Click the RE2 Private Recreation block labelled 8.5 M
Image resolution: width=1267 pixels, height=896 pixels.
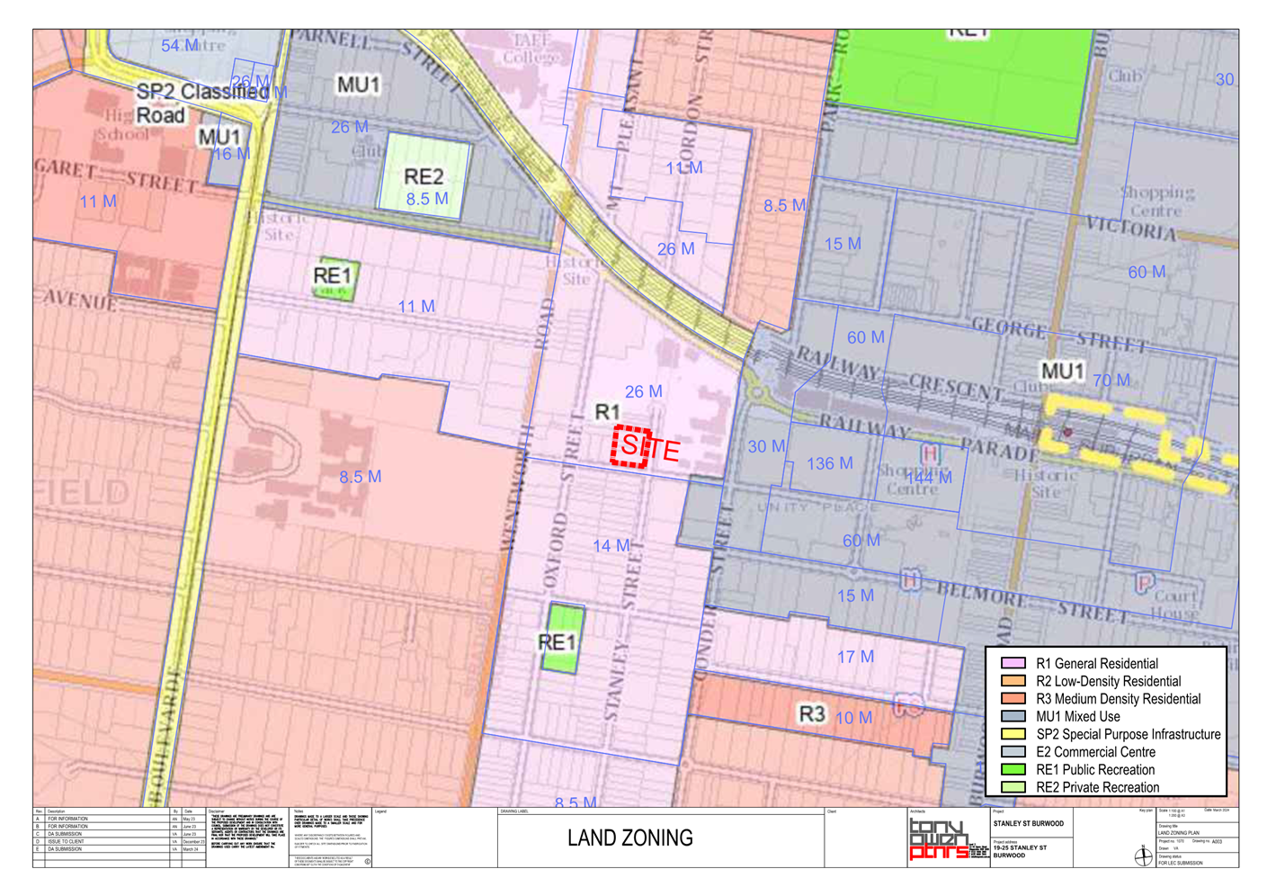(x=425, y=176)
